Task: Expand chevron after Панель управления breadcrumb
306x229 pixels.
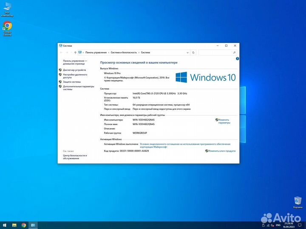Action: point(109,53)
